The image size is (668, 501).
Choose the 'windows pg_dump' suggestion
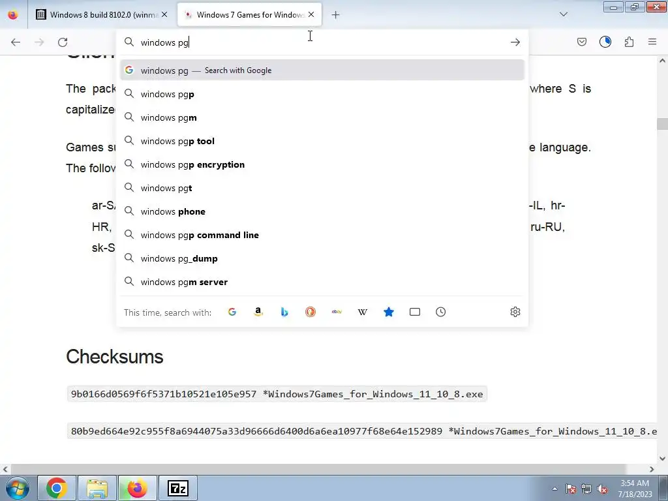322,258
